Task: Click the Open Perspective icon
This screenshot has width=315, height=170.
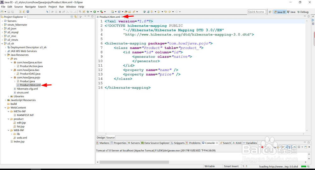Action: pyautogui.click(x=270, y=12)
